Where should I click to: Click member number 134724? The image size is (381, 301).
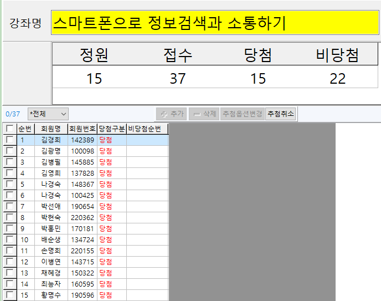[x=83, y=239]
